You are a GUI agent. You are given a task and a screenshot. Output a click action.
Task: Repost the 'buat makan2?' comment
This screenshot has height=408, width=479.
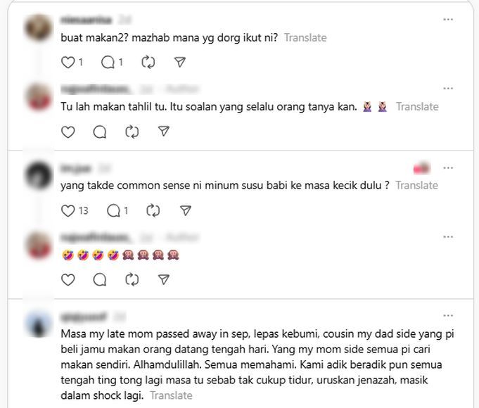coord(148,63)
